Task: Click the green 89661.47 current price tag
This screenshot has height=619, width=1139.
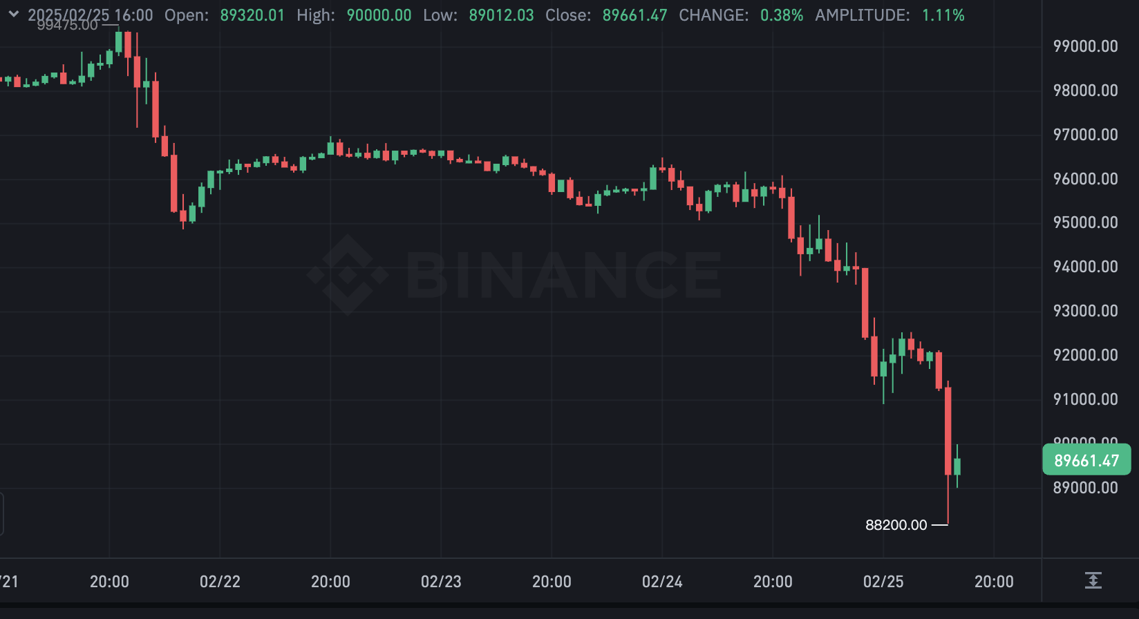Action: pos(1086,460)
